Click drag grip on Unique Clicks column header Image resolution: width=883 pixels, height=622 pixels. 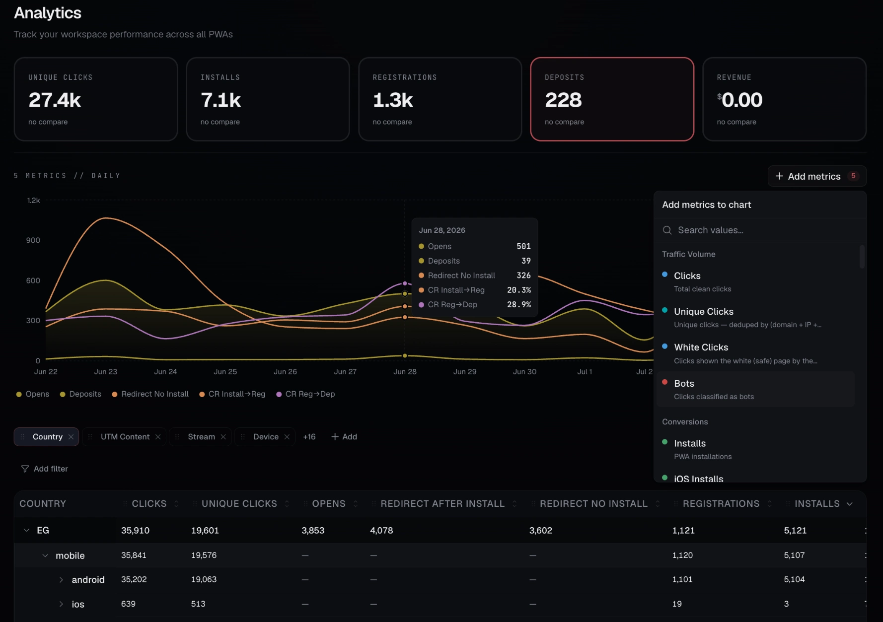(195, 504)
